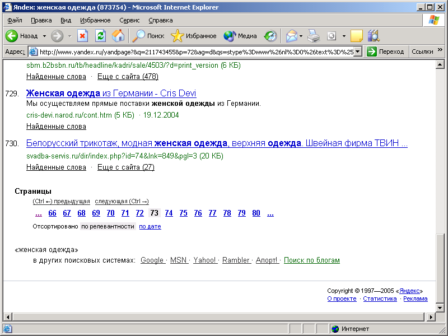This screenshot has width=448, height=336.
Task: Click the green Переход go arrow
Action: [x=371, y=52]
